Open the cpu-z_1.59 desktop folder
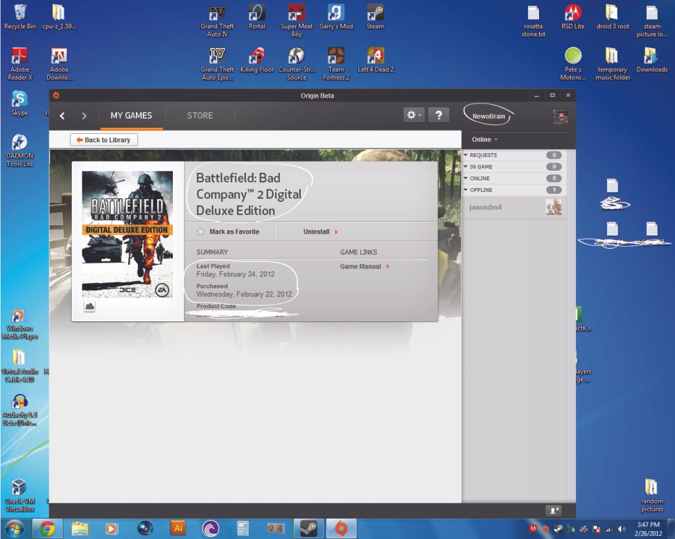The height and width of the screenshot is (539, 675). coord(59,17)
